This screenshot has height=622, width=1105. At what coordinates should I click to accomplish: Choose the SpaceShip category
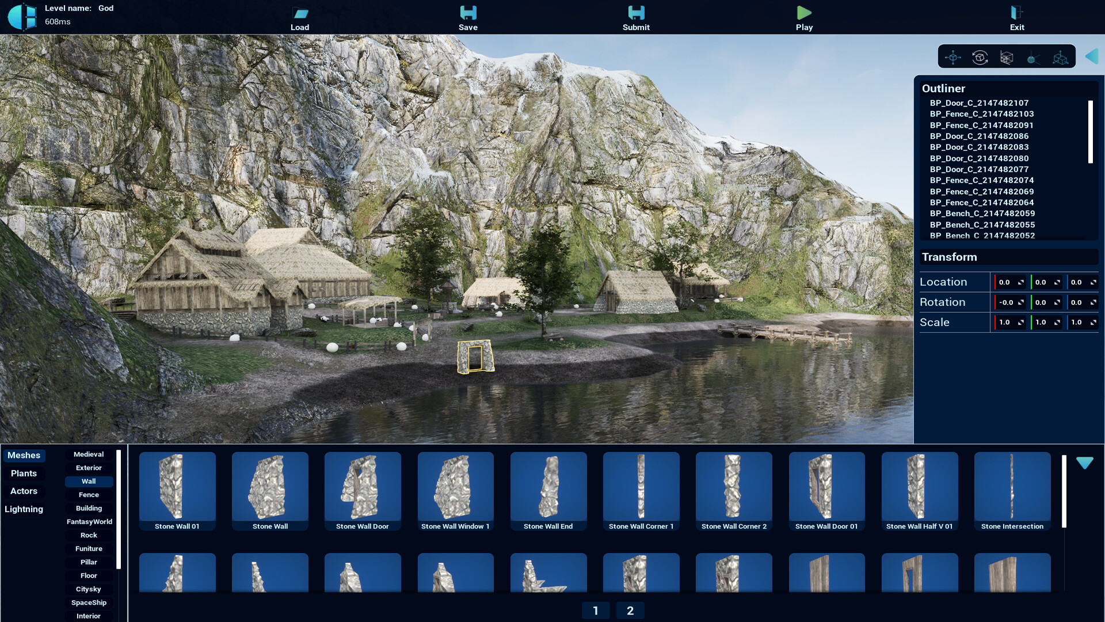pyautogui.click(x=89, y=602)
